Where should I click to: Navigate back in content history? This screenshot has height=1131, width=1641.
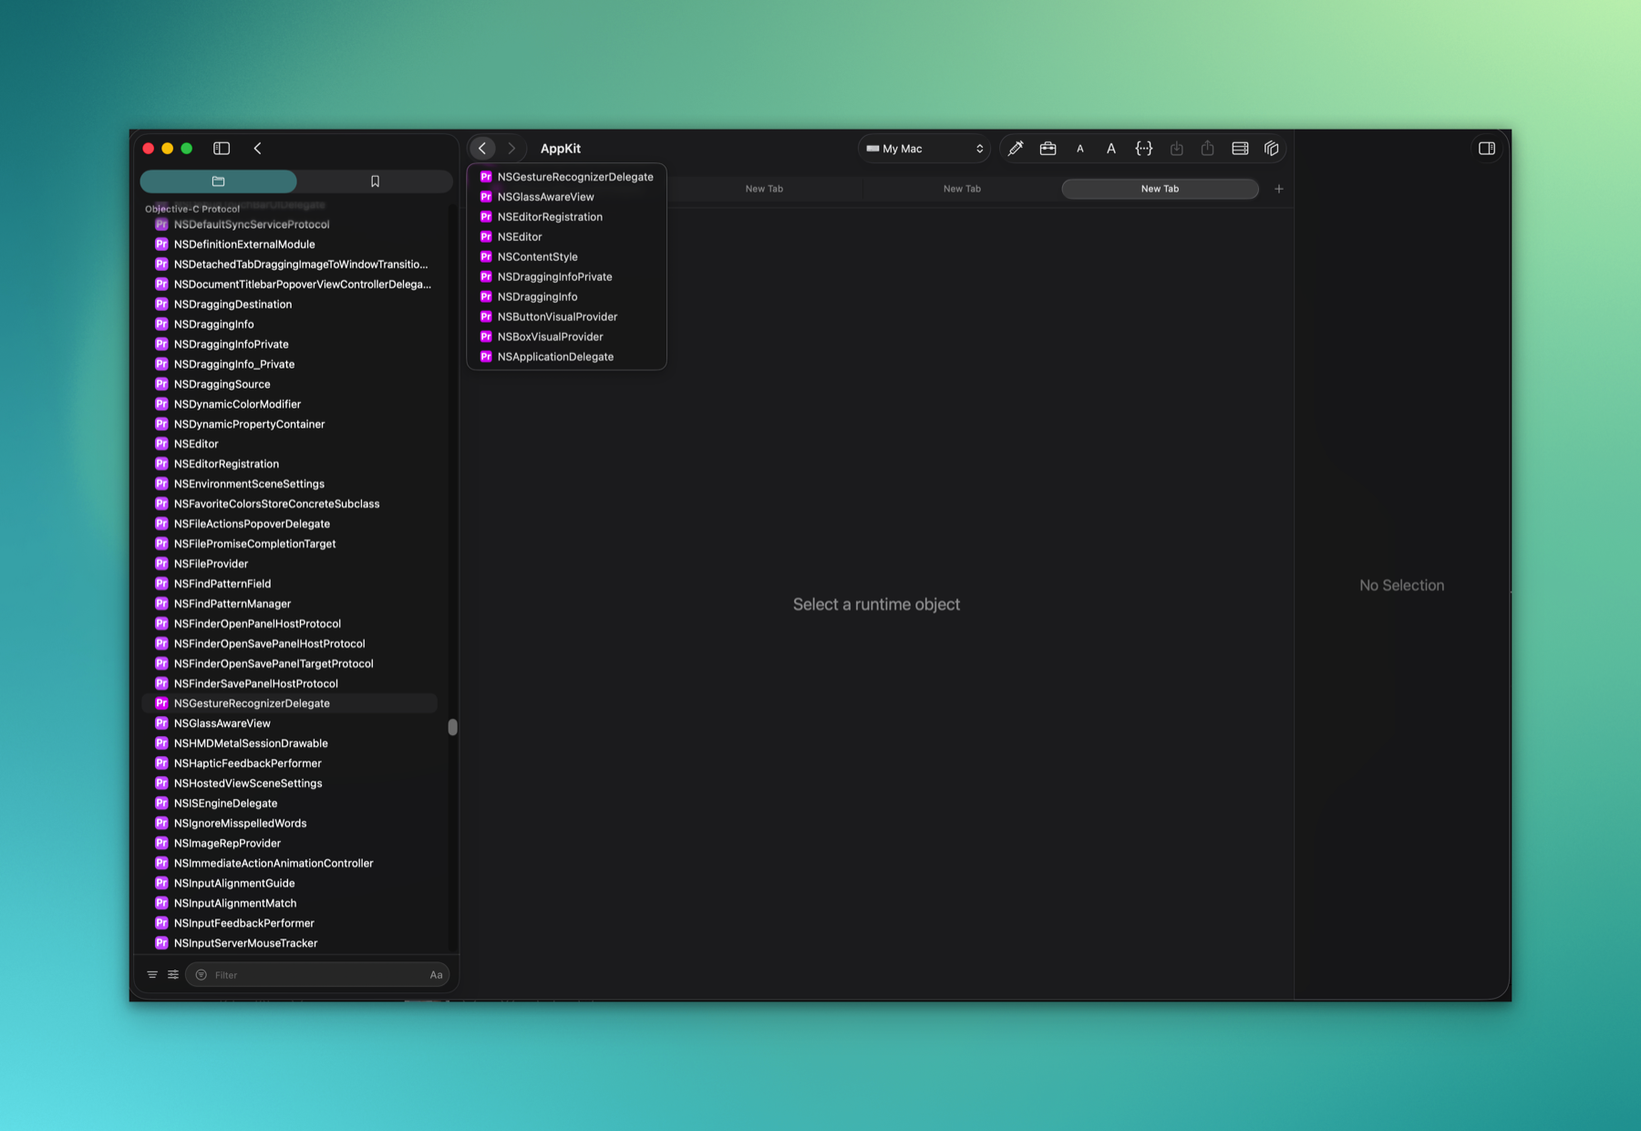483,149
